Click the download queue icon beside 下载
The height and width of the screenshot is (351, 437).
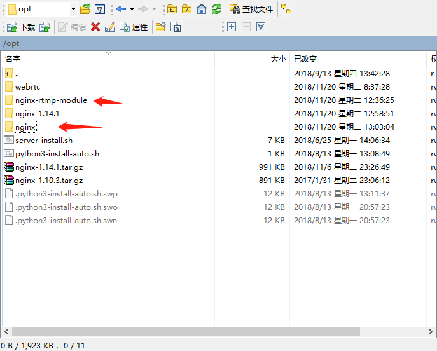pyautogui.click(x=45, y=27)
